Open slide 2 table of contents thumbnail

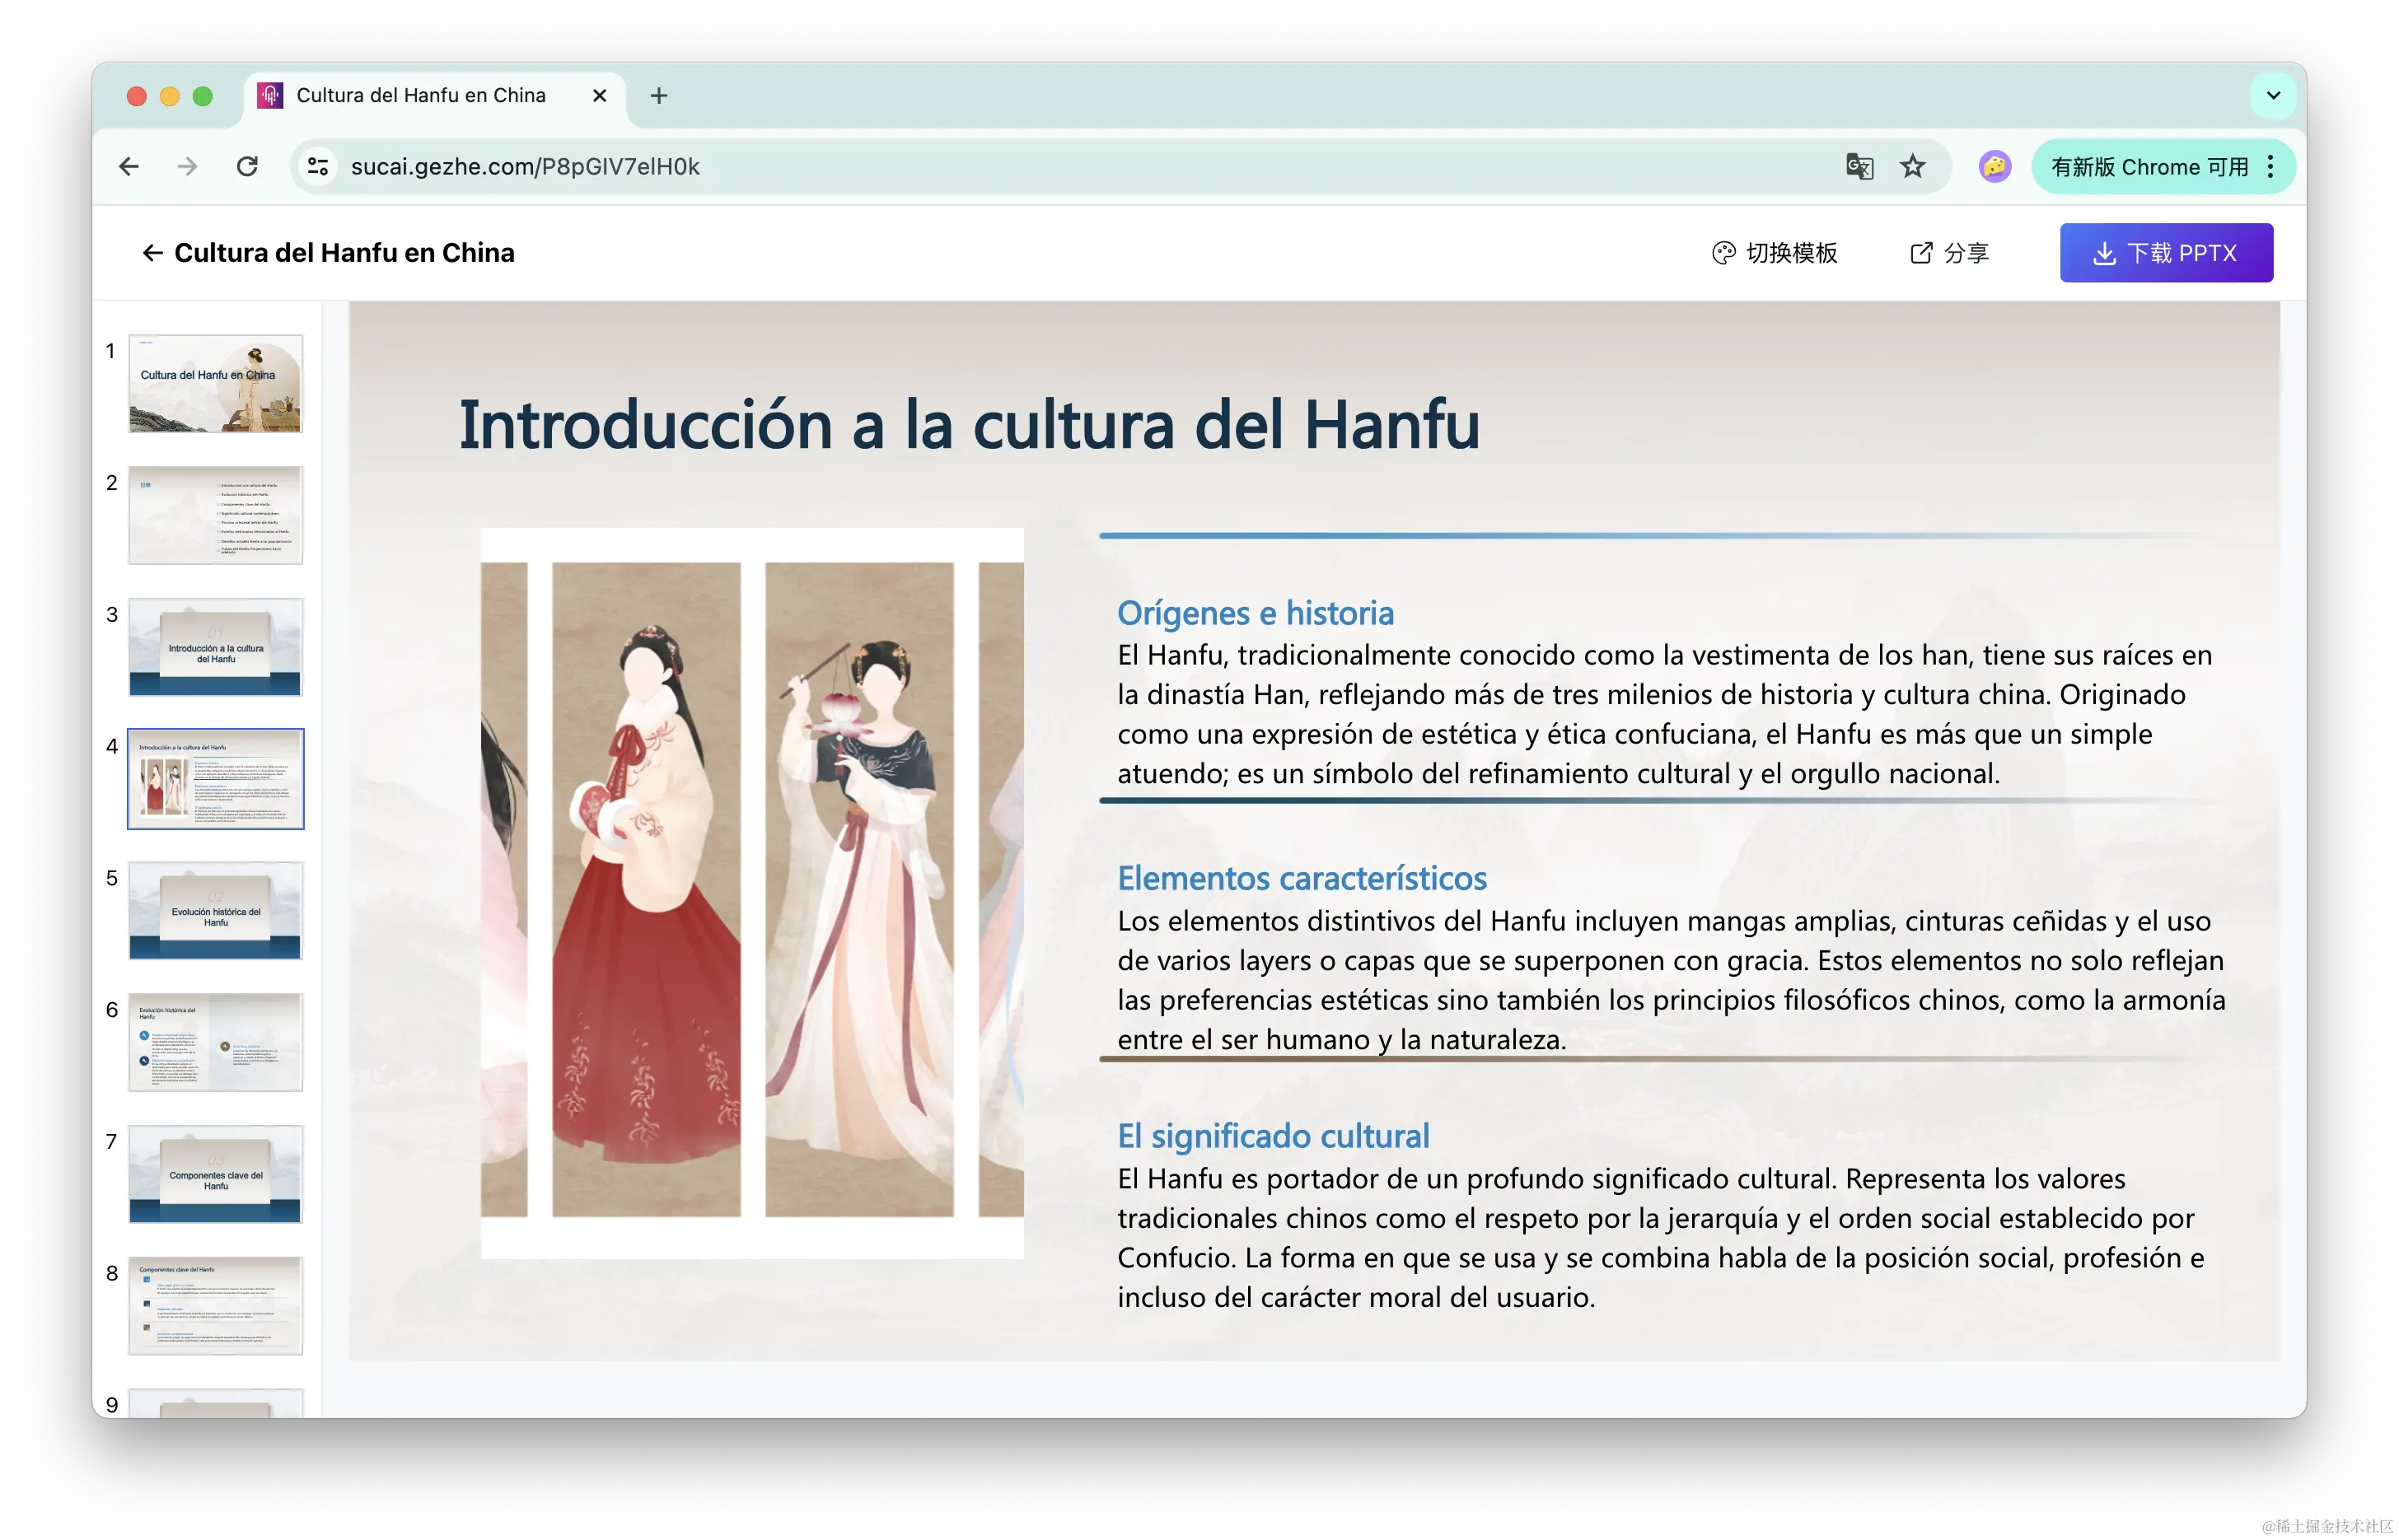click(x=215, y=515)
